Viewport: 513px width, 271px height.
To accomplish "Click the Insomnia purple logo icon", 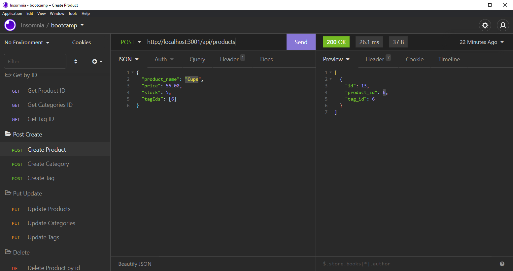I will point(10,25).
